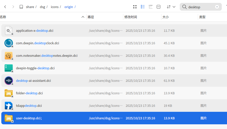Click file name user-desktop.dci;
Viewport: 227px width, 129px height.
pos(29,118)
